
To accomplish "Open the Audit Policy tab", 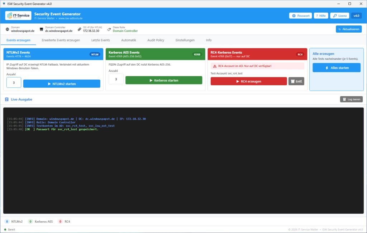I will click(156, 40).
